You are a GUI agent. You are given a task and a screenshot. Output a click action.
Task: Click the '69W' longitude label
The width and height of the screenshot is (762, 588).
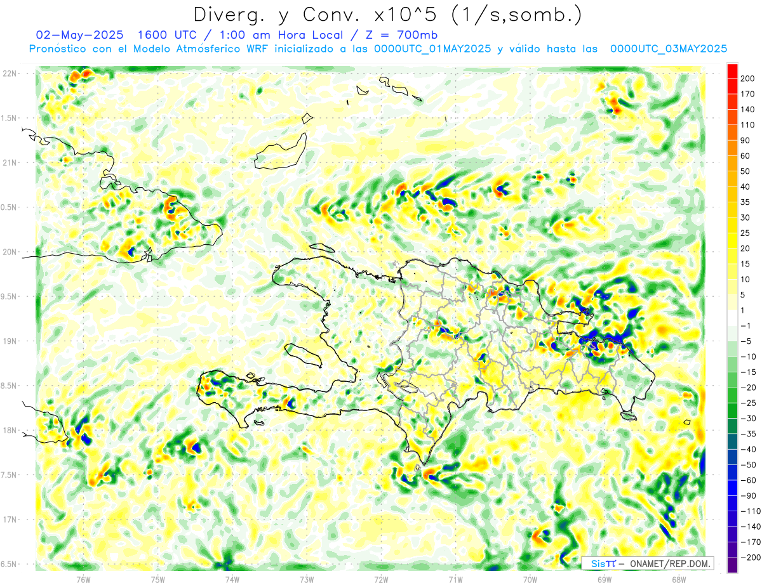(604, 579)
